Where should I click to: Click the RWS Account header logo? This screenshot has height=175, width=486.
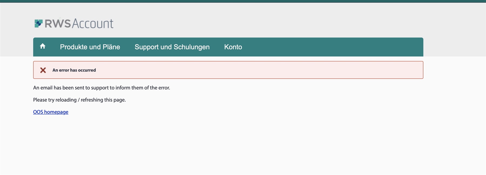coord(73,23)
